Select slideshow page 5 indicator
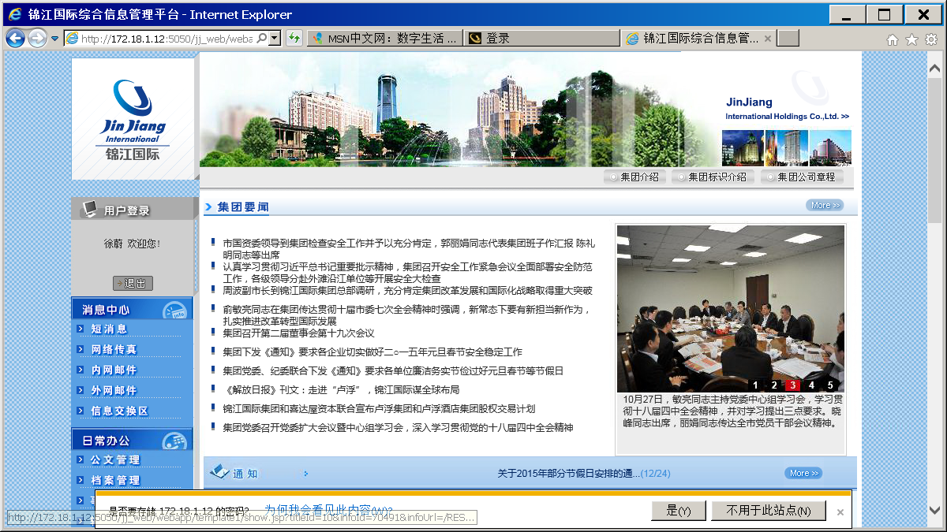947x532 pixels. 830,385
